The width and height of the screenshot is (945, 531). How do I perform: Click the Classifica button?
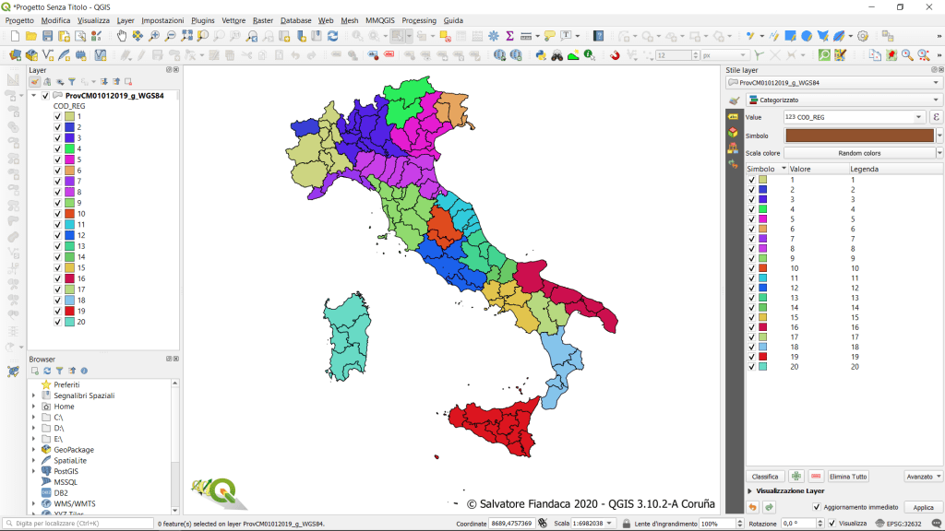(x=765, y=477)
